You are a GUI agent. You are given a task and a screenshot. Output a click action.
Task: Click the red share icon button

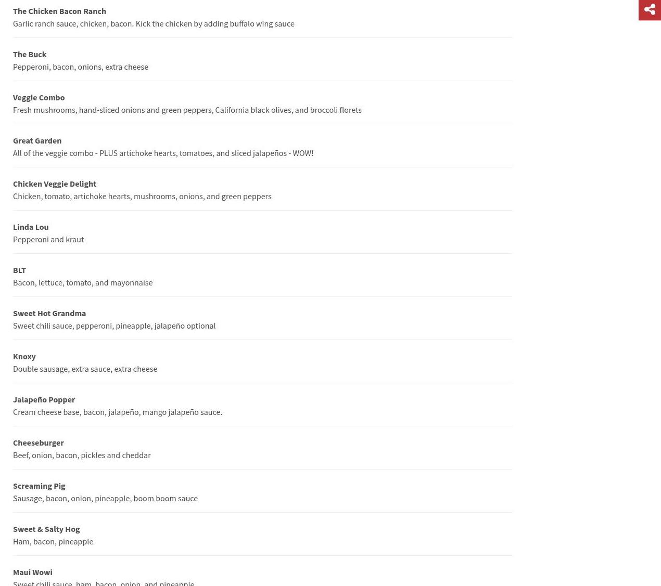[x=650, y=10]
